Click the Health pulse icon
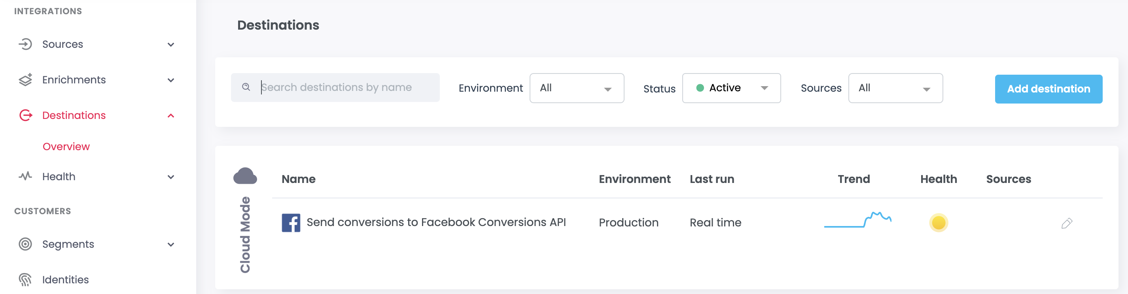Image resolution: width=1128 pixels, height=294 pixels. [x=25, y=176]
